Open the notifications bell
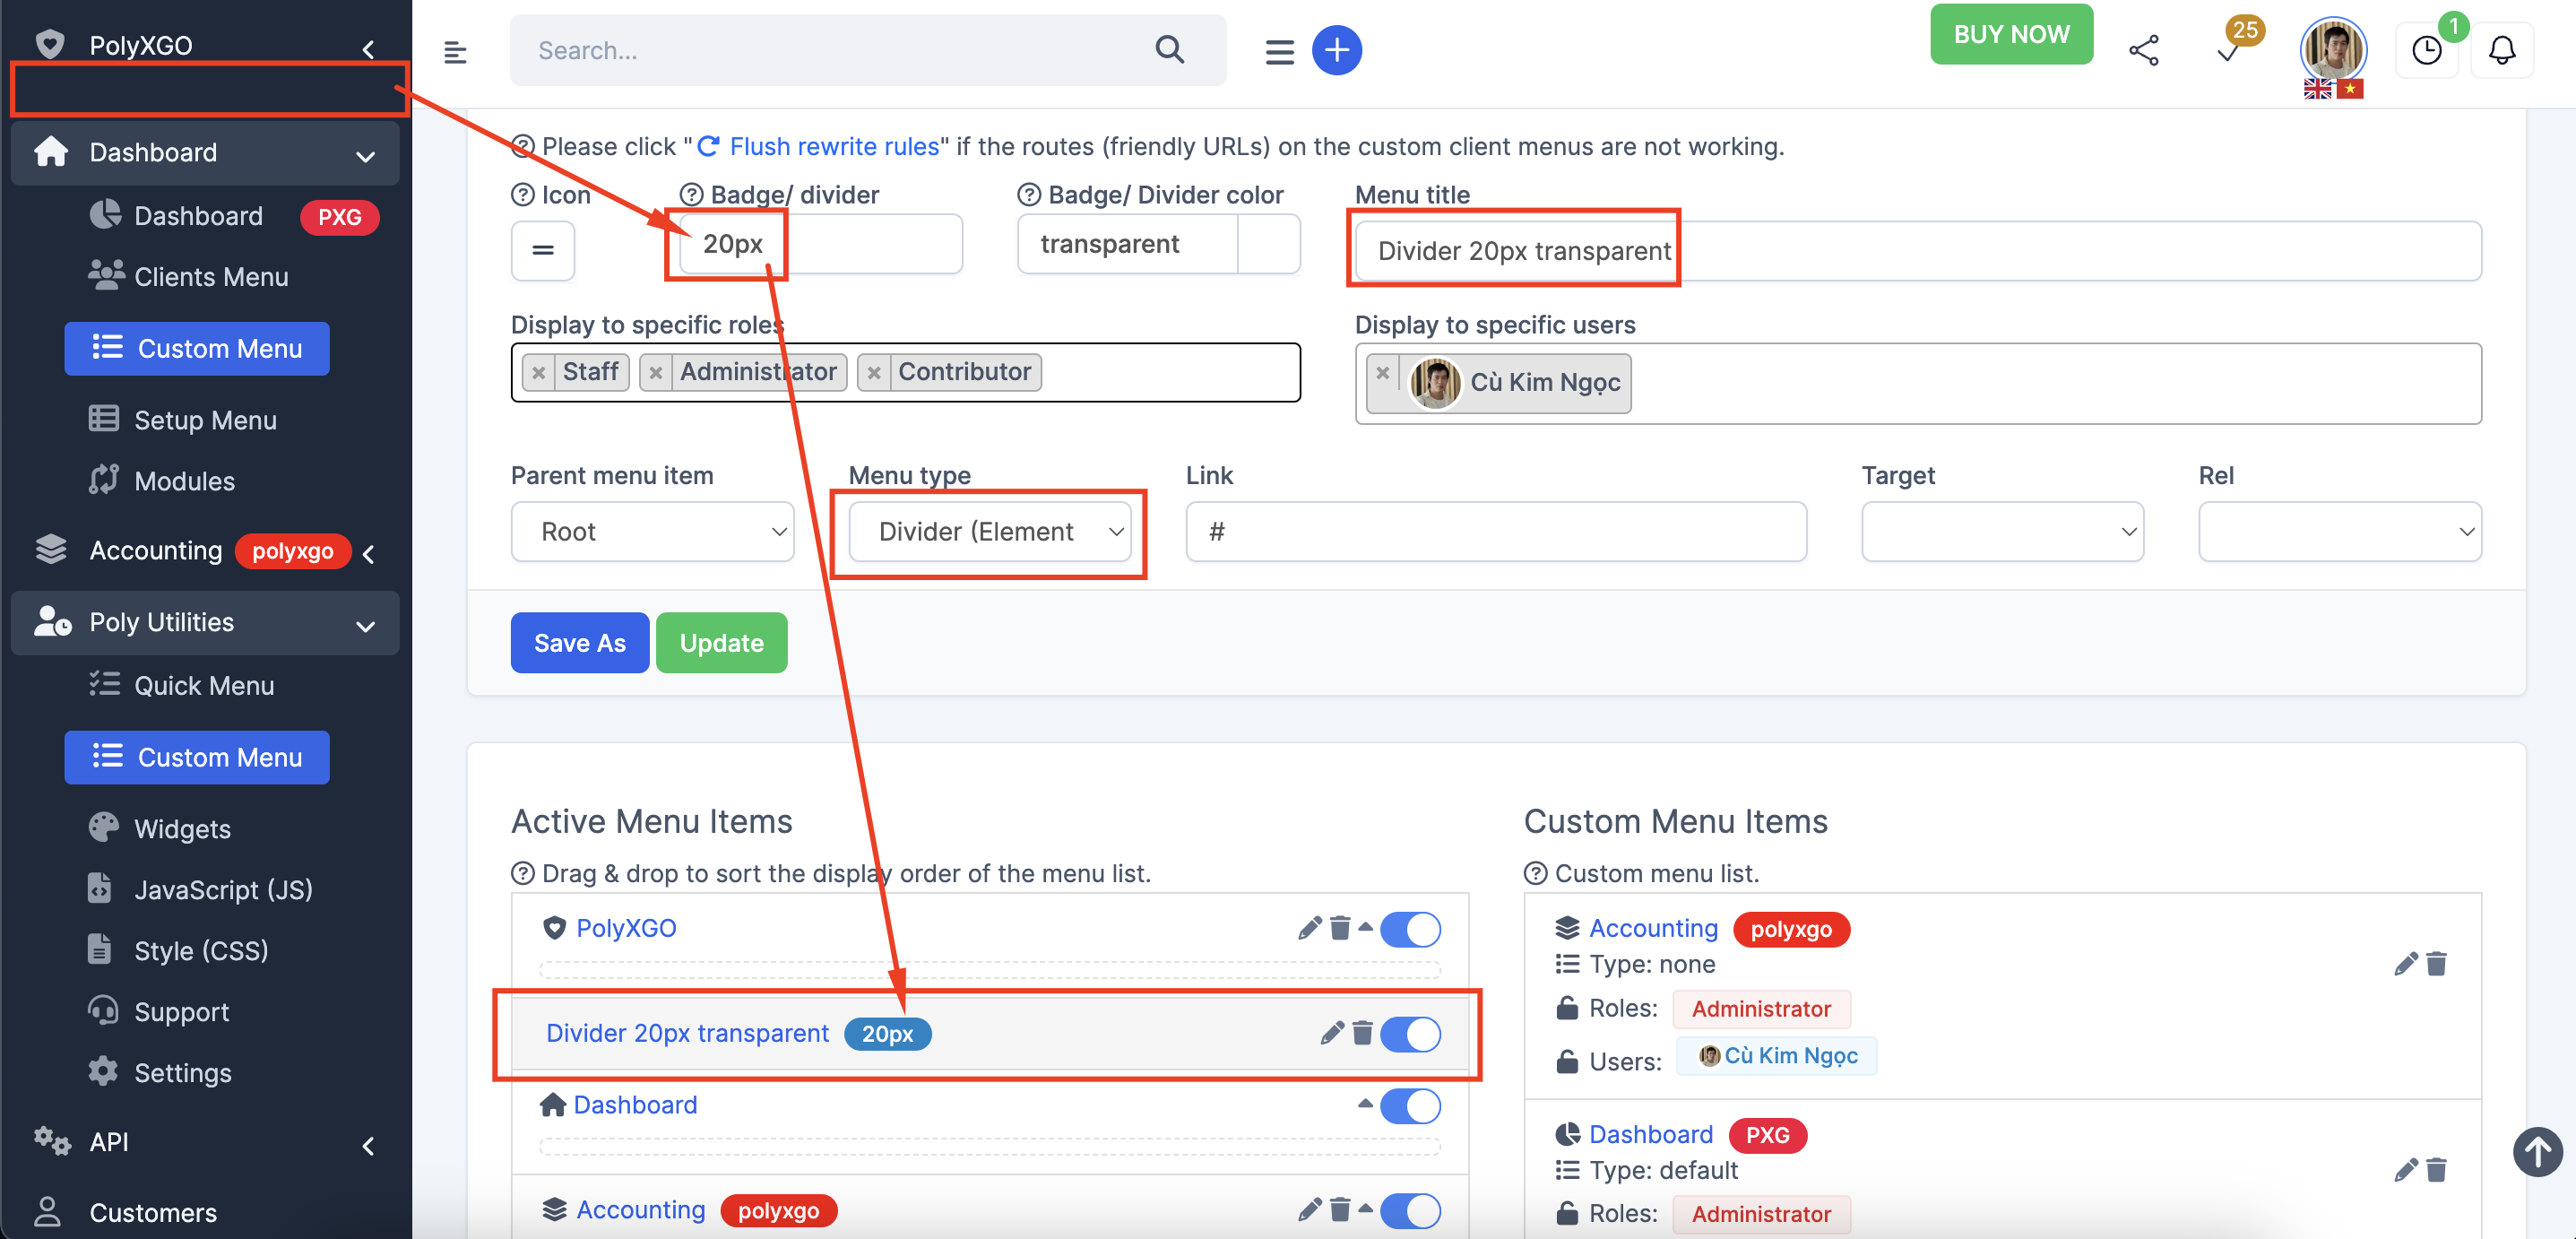 point(2501,50)
